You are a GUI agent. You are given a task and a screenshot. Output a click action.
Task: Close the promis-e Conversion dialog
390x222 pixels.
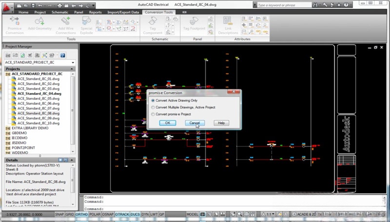pyautogui.click(x=234, y=92)
